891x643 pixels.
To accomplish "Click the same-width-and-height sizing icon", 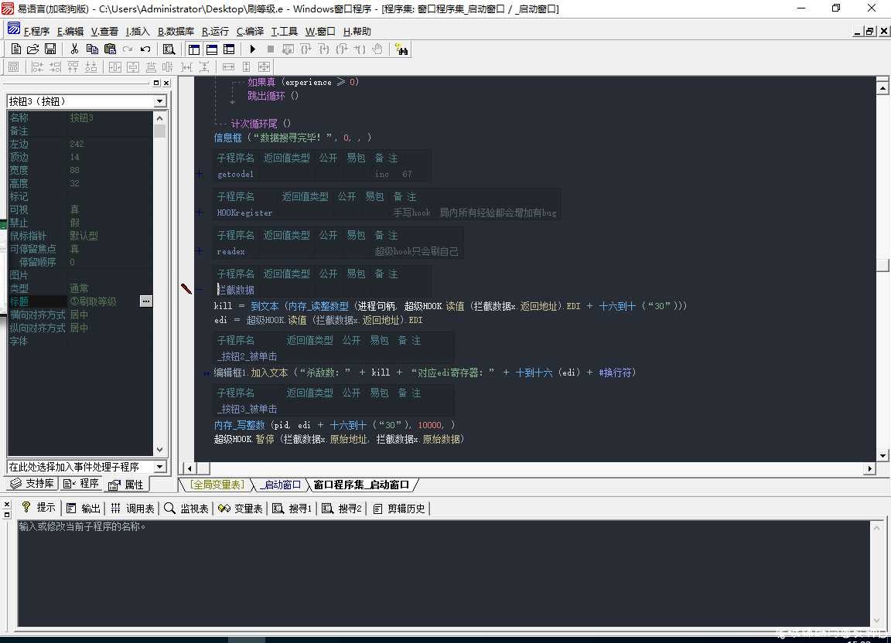I will pos(264,67).
